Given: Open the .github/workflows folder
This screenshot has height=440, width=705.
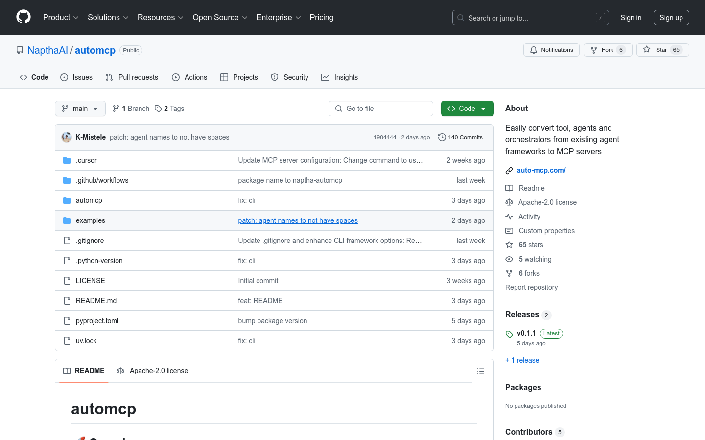Looking at the screenshot, I should point(102,180).
